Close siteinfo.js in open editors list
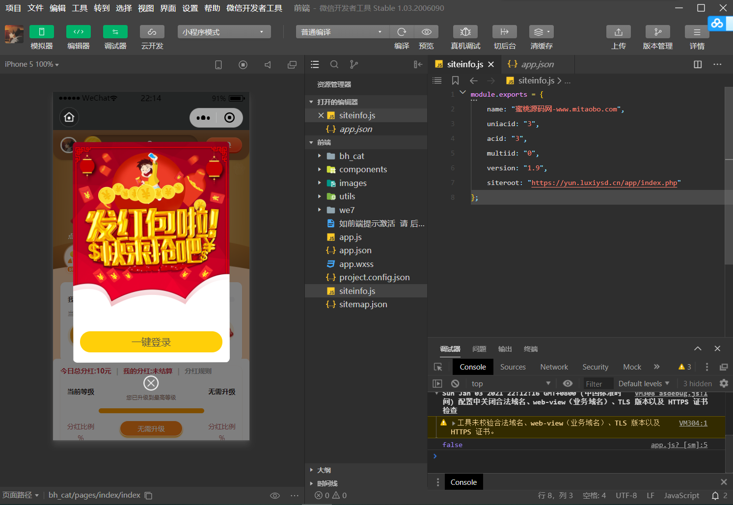 point(321,115)
